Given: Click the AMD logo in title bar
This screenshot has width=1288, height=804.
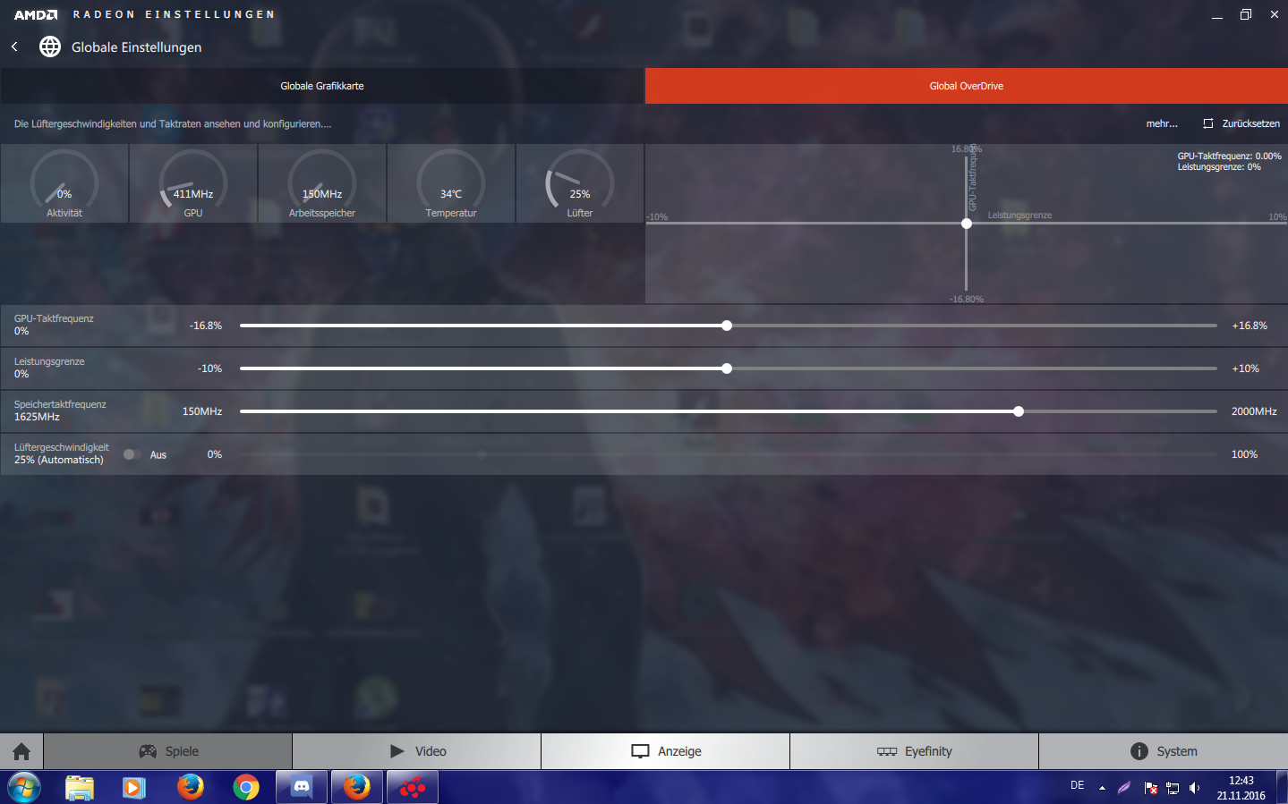Looking at the screenshot, I should click(36, 14).
